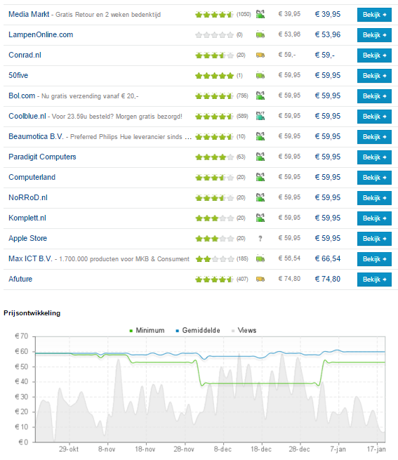Click the delivery icon for NoRRoD.nl

pyautogui.click(x=260, y=197)
